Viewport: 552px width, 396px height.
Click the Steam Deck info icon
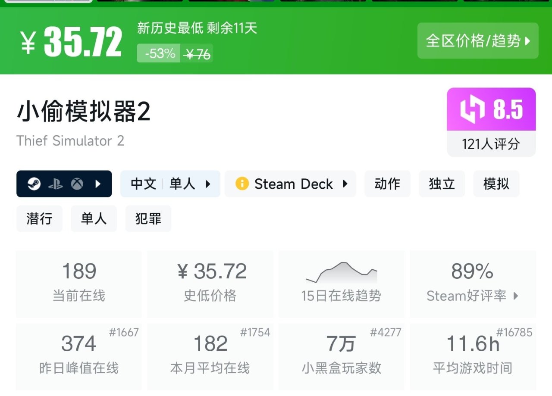[242, 184]
